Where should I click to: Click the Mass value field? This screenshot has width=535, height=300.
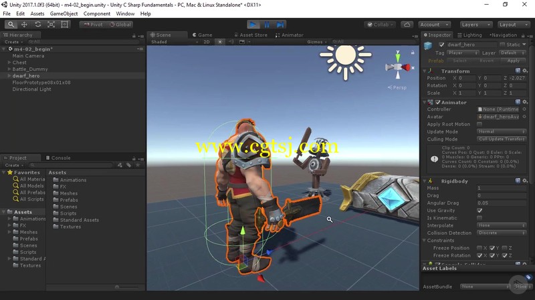pyautogui.click(x=501, y=188)
